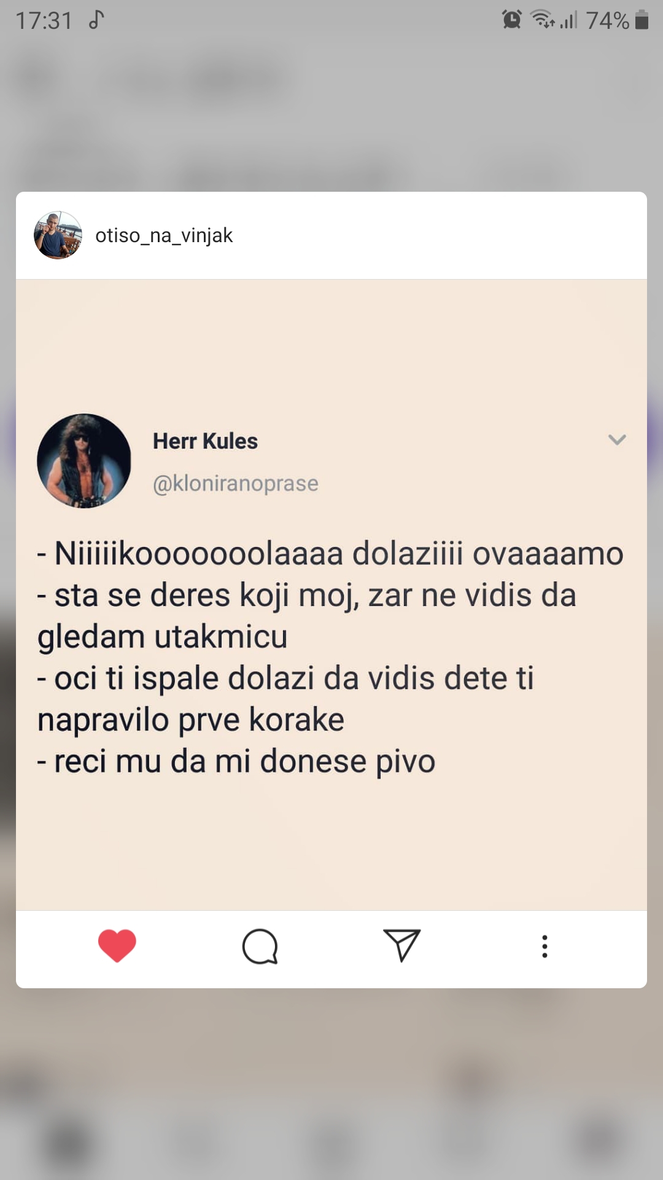Dismiss the preview by tapping blurred background

331,1082
